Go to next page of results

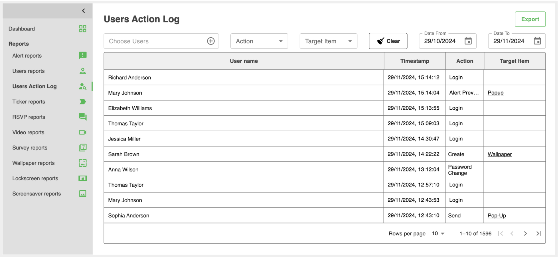(525, 234)
